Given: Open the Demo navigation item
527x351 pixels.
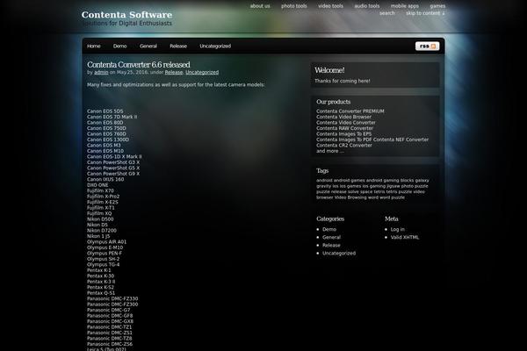Looking at the screenshot, I should pos(120,46).
